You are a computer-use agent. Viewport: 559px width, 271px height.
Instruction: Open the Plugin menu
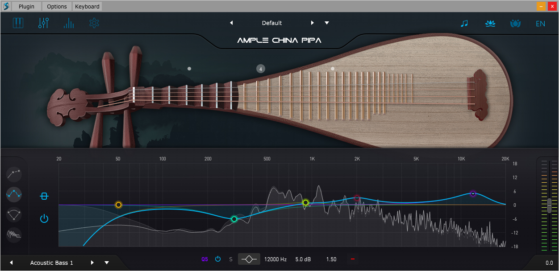coord(27,6)
